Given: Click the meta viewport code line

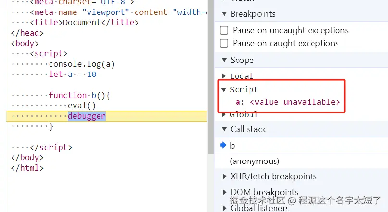Looking at the screenshot, I should pos(118,12).
